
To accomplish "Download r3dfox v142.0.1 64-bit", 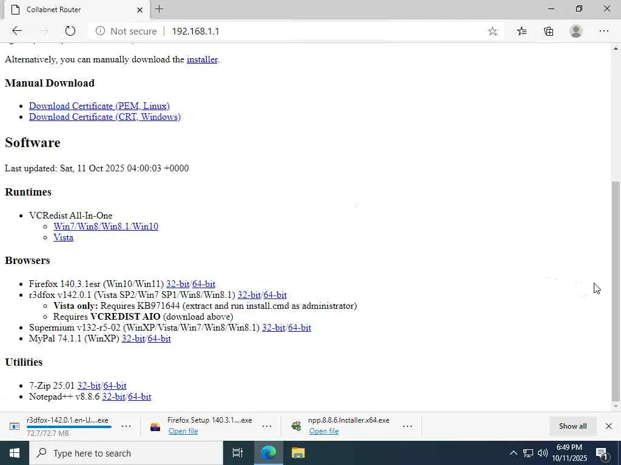I will pyautogui.click(x=275, y=295).
